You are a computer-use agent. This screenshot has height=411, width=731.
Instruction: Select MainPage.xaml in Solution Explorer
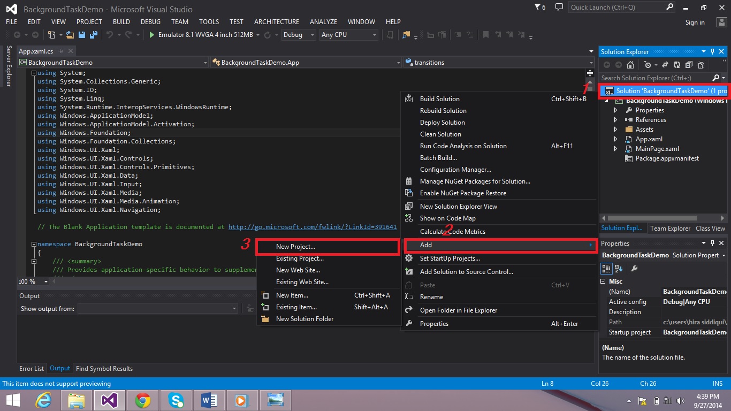[x=657, y=149]
